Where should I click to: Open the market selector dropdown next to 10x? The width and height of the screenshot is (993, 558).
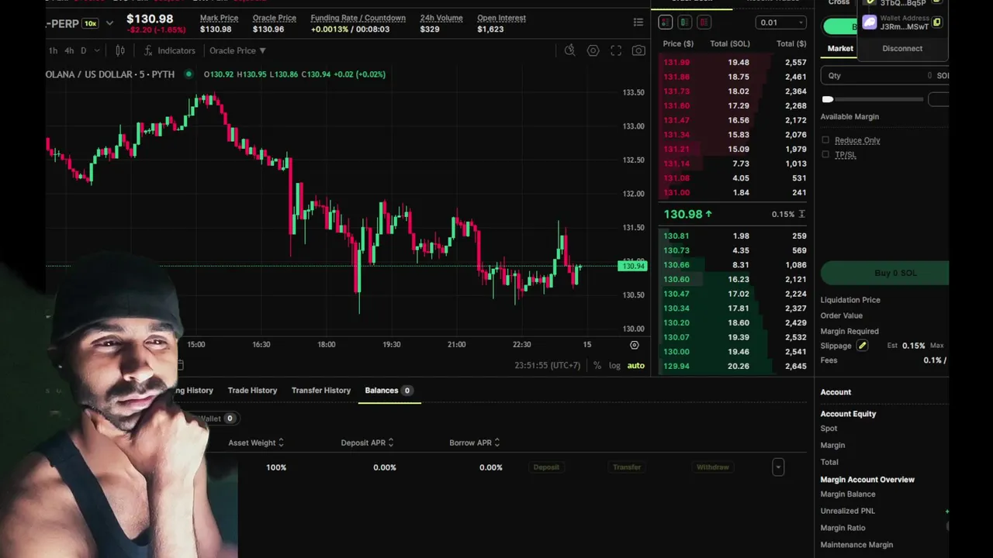coord(109,23)
